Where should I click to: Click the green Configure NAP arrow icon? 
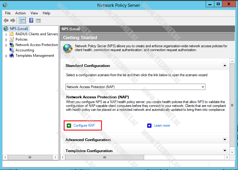click(69, 125)
